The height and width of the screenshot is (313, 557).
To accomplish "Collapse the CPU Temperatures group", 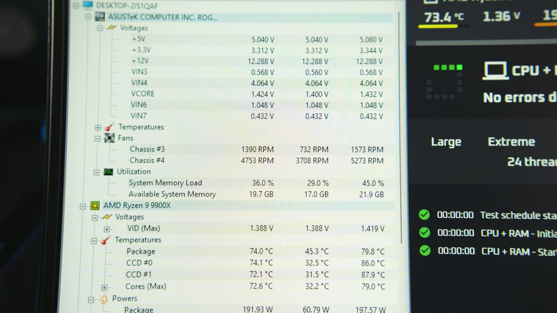I will pos(94,241).
